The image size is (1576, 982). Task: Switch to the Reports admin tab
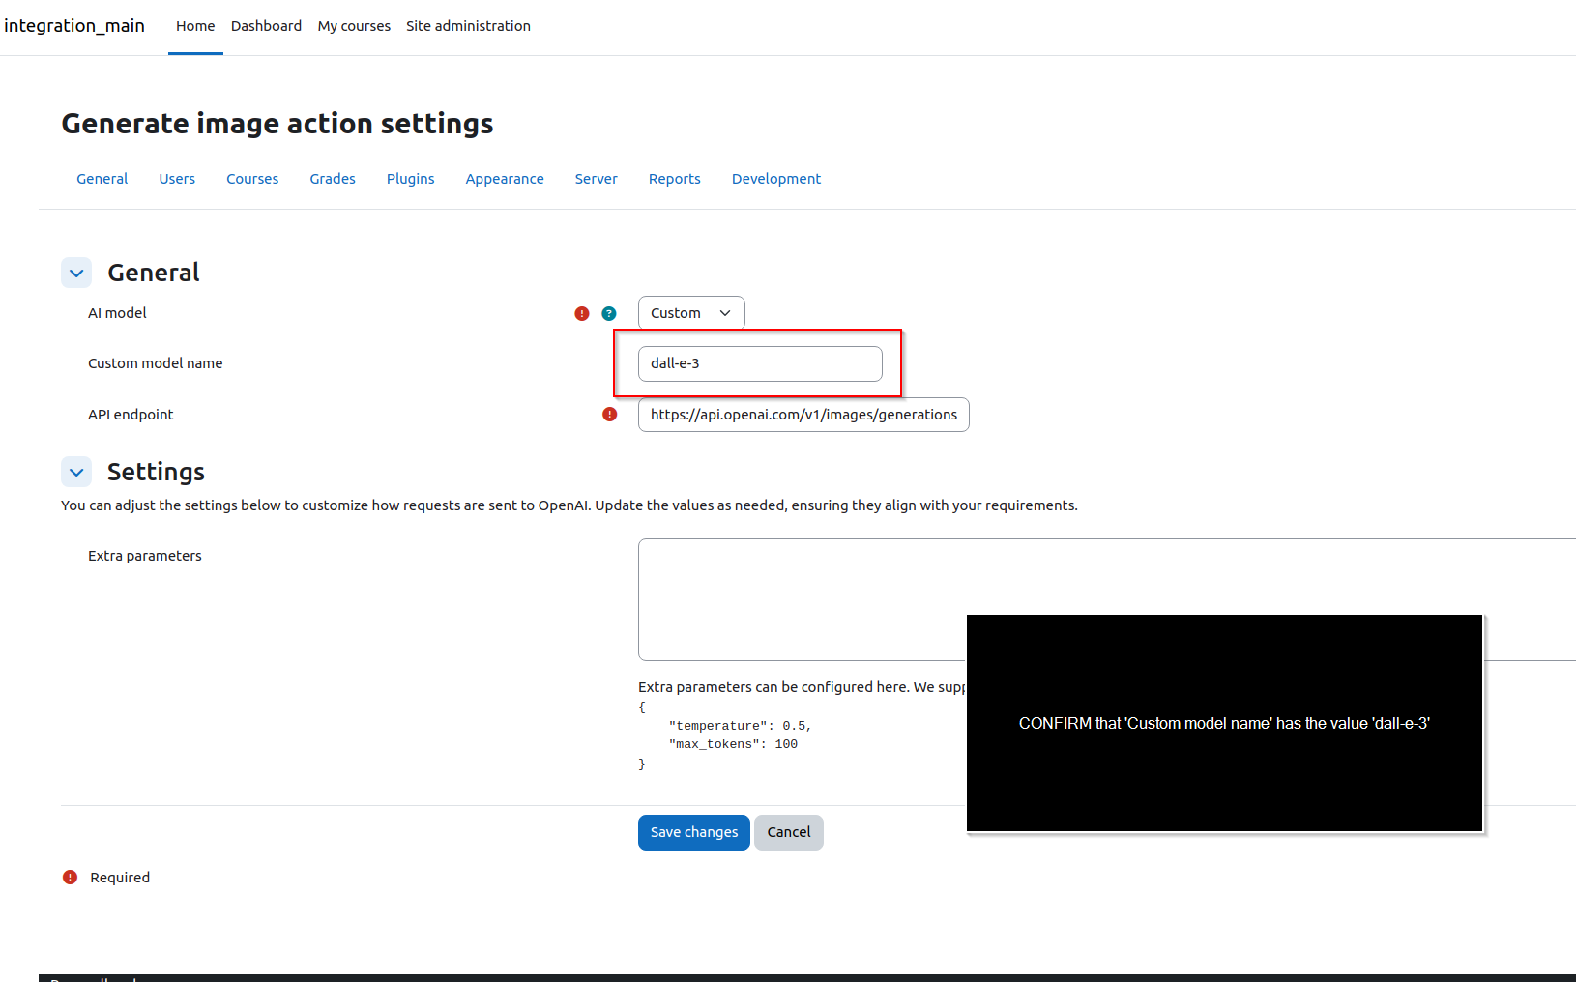click(675, 179)
